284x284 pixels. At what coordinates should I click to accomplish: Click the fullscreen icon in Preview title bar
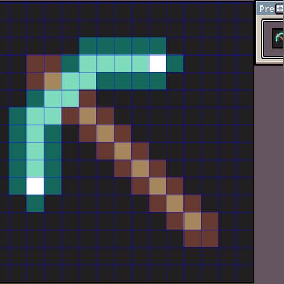pyautogui.click(x=280, y=9)
